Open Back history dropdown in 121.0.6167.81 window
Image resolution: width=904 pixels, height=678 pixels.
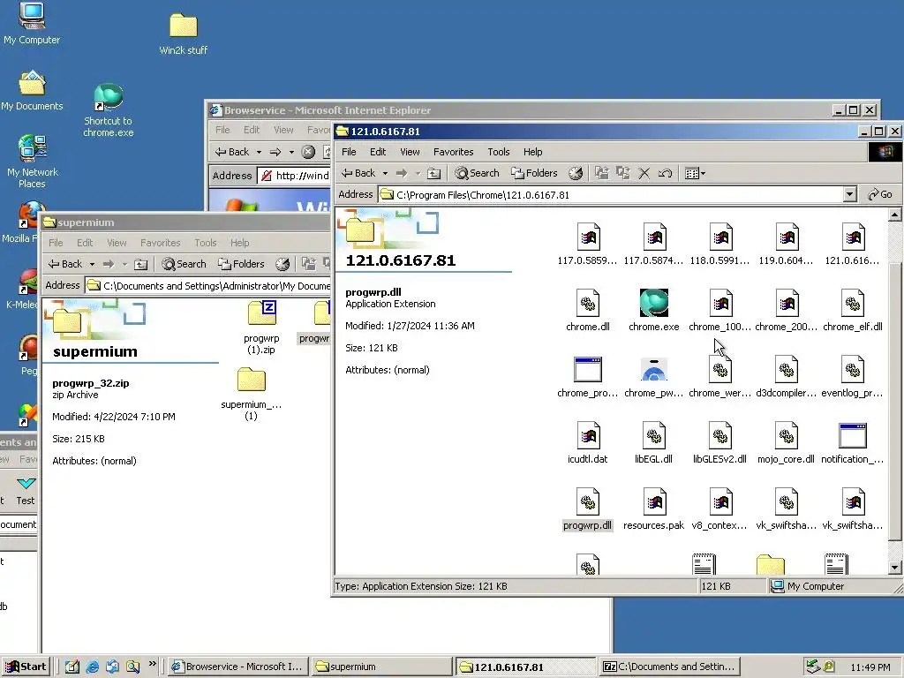pos(385,173)
